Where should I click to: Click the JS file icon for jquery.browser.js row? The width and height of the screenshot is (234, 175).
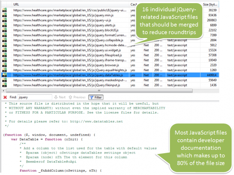(x=4, y=65)
